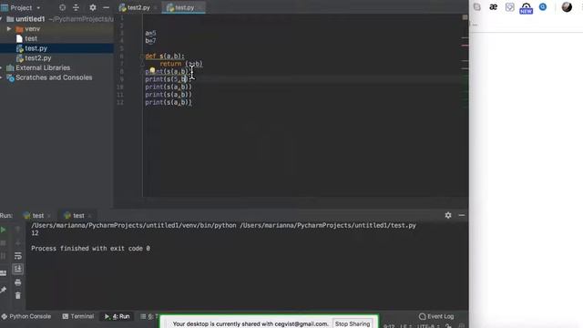Open Project panel settings gear

(x=93, y=7)
